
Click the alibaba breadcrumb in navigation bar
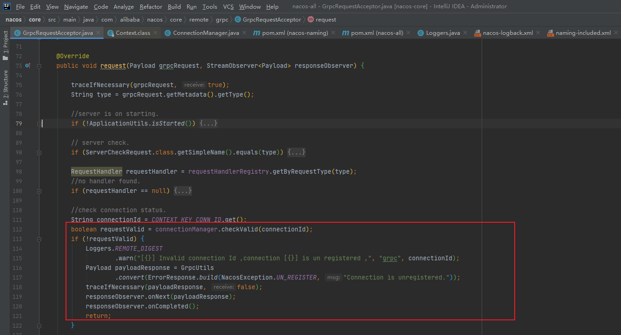click(130, 20)
